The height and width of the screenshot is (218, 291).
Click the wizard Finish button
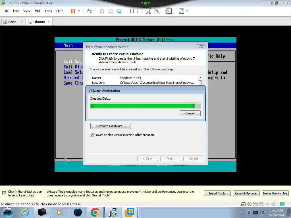[171, 158]
